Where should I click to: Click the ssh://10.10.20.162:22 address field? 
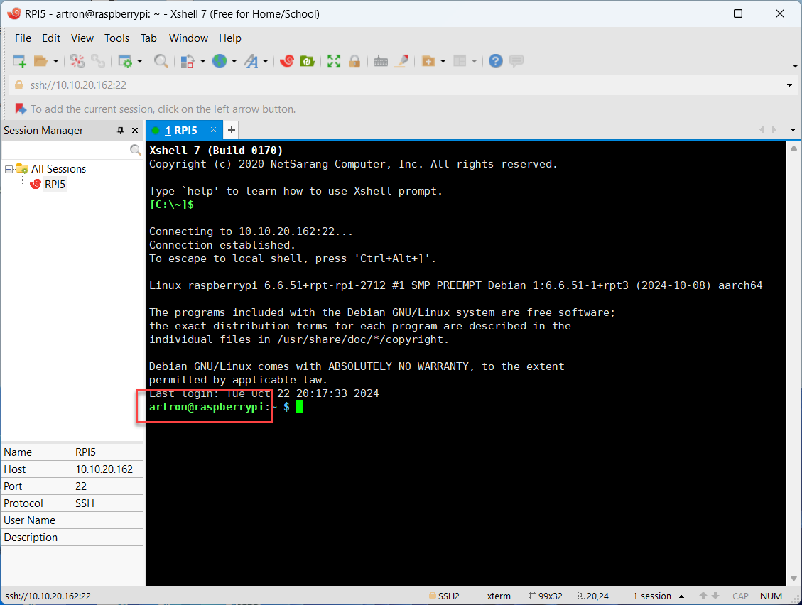click(x=404, y=85)
